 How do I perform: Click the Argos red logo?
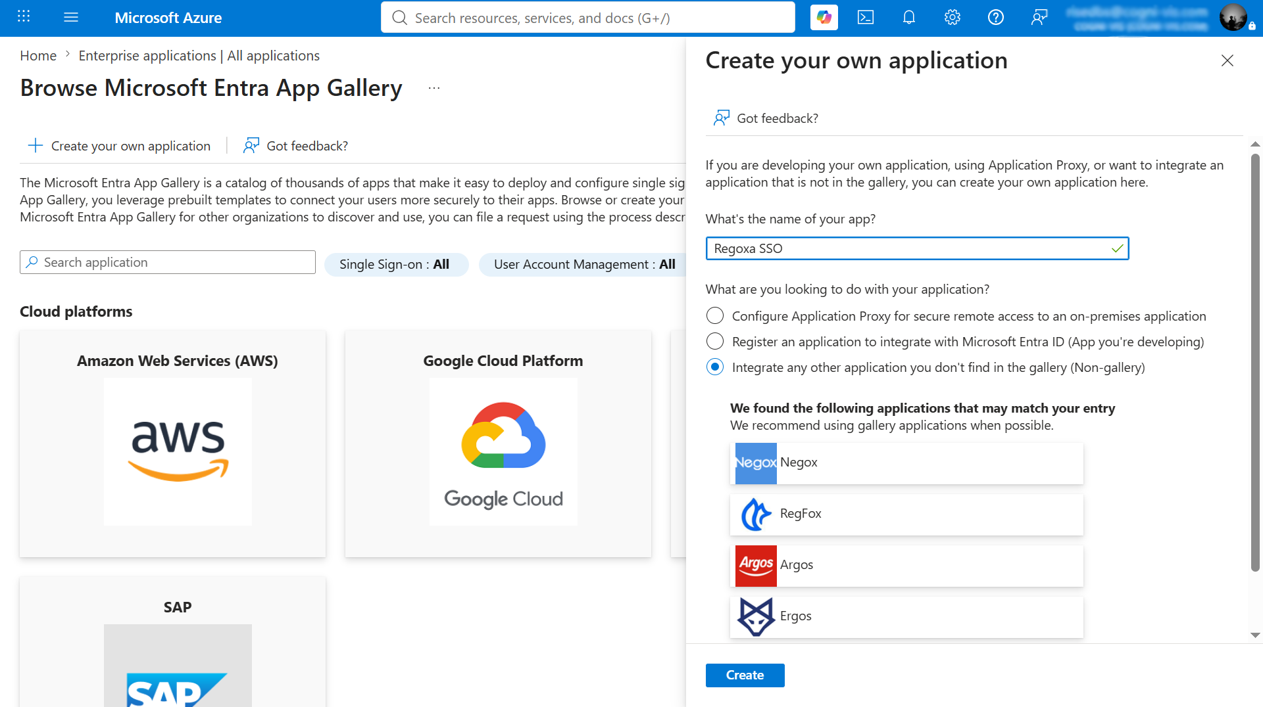[756, 566]
